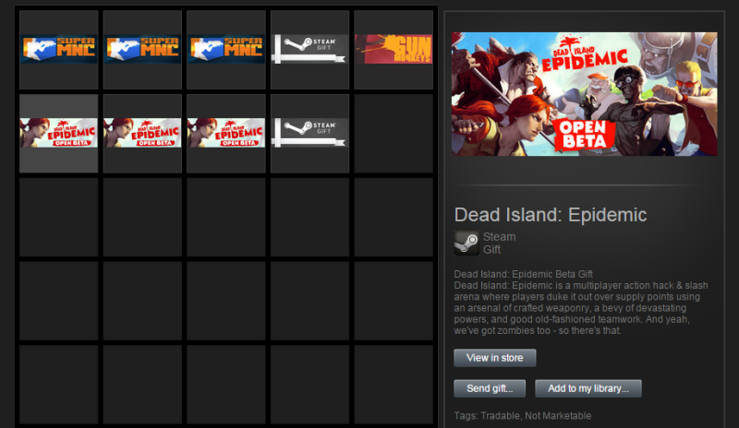This screenshot has height=428, width=739.
Task: Select the second Dead Island Epidemic item
Action: pyautogui.click(x=142, y=133)
